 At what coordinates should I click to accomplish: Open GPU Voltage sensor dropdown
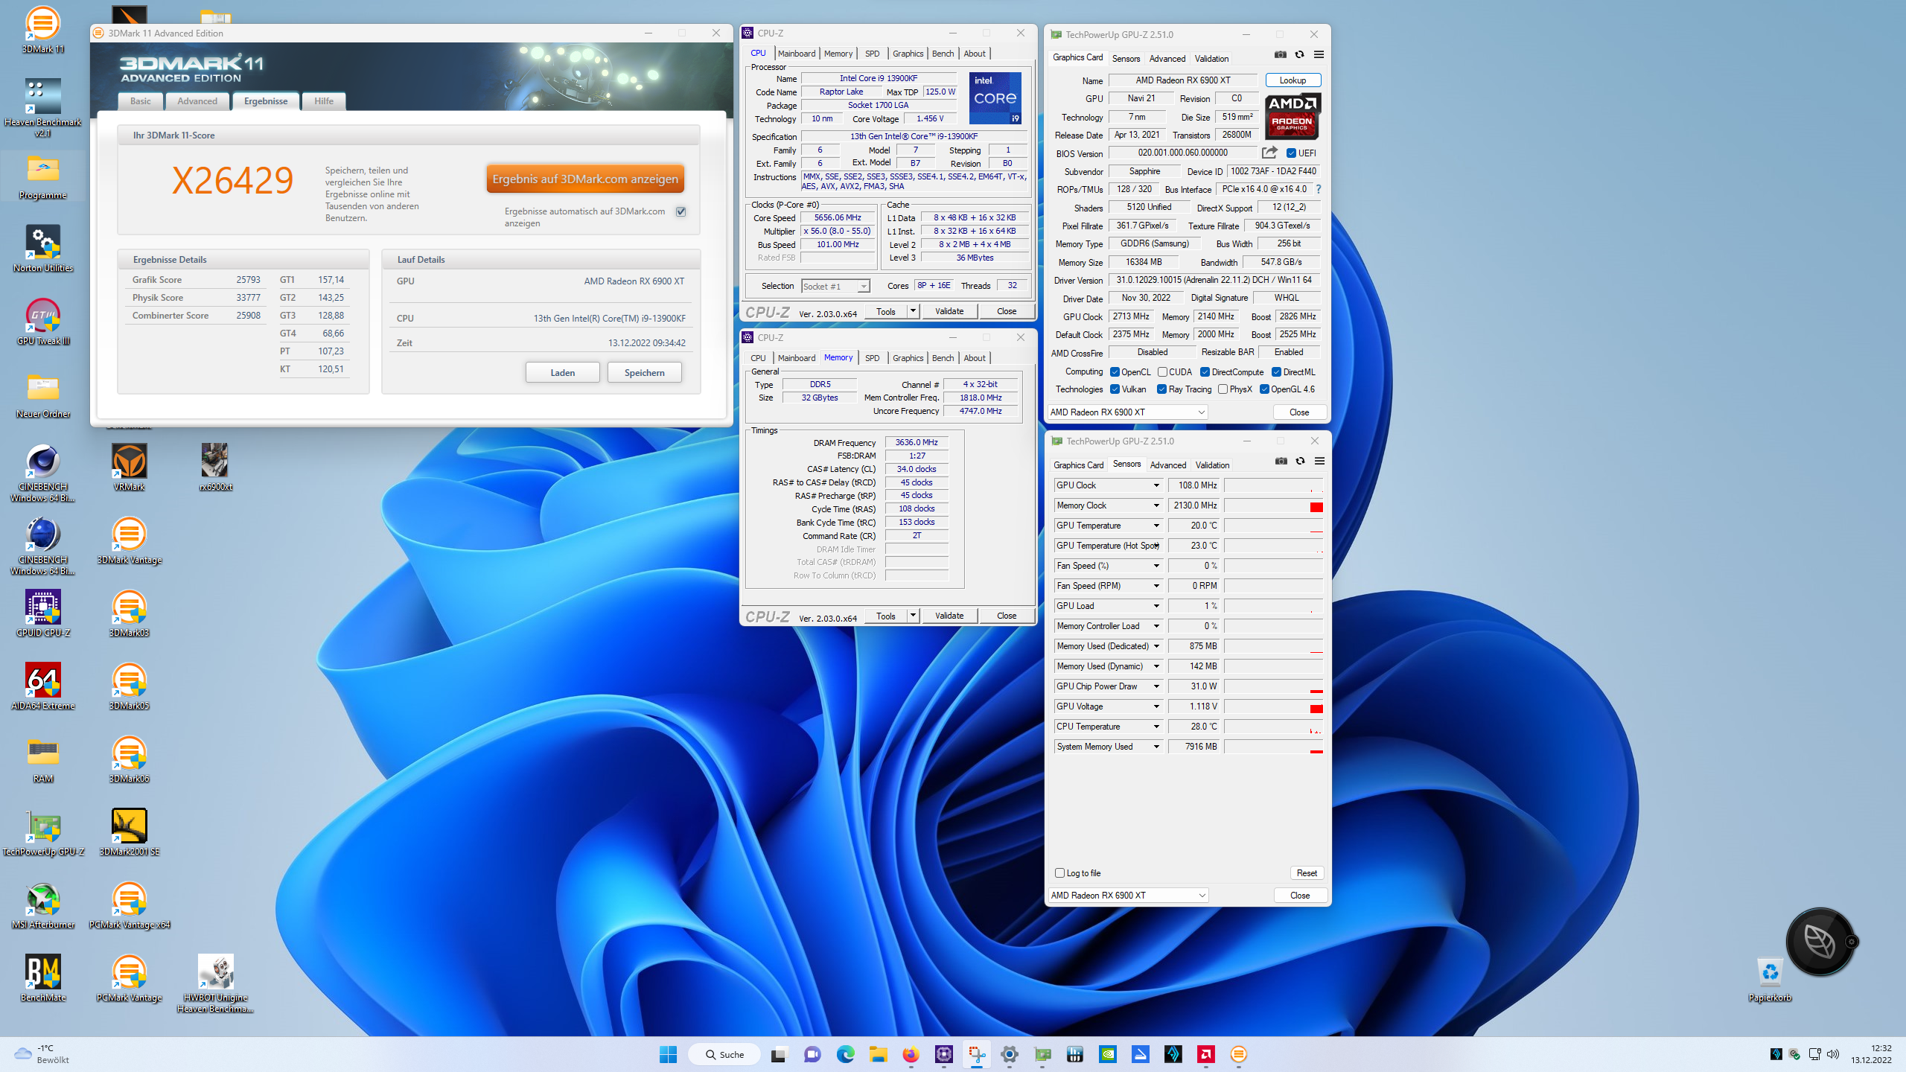click(1156, 706)
